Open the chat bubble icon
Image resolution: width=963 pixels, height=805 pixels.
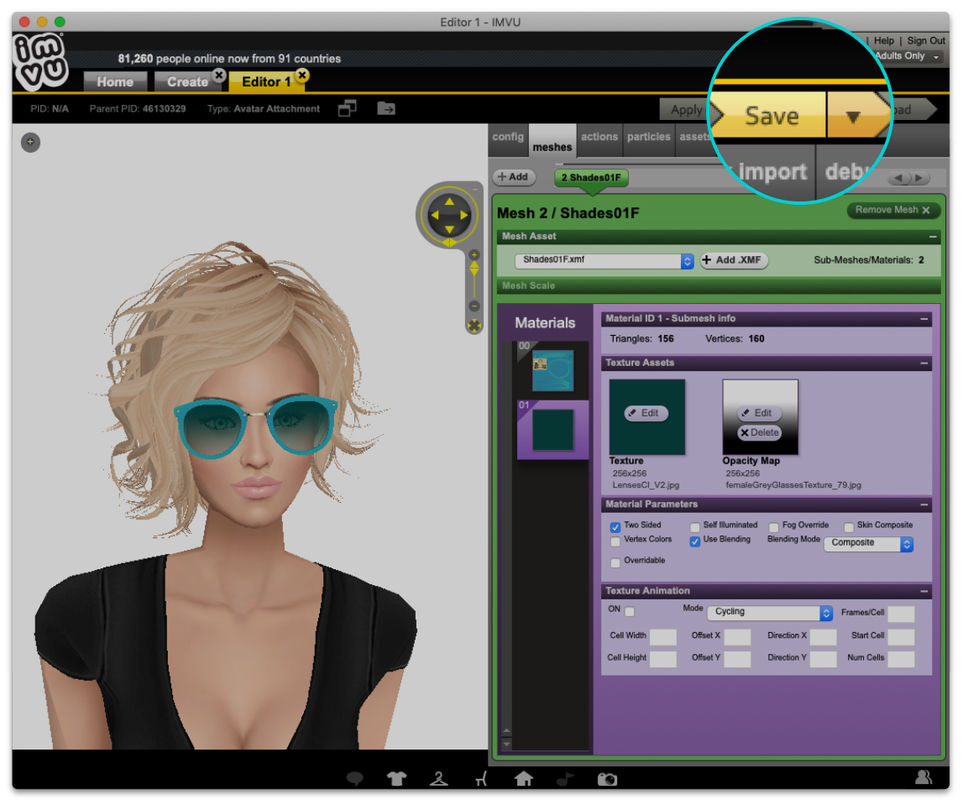pyautogui.click(x=355, y=779)
